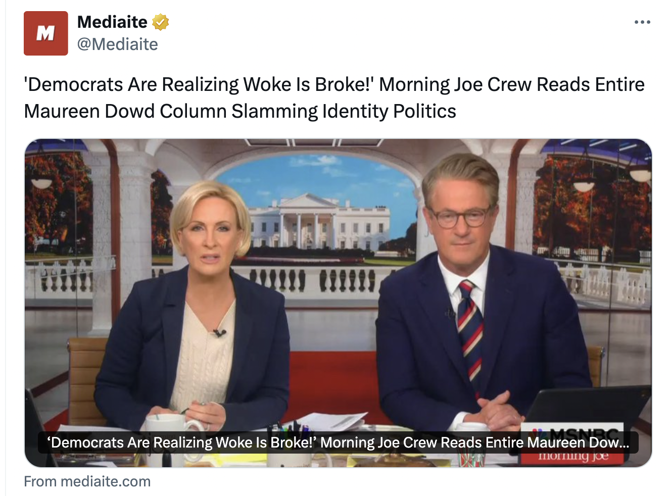This screenshot has height=496, width=670.
Task: Click the tweet text about Maureen Dowd column
Action: [x=334, y=97]
